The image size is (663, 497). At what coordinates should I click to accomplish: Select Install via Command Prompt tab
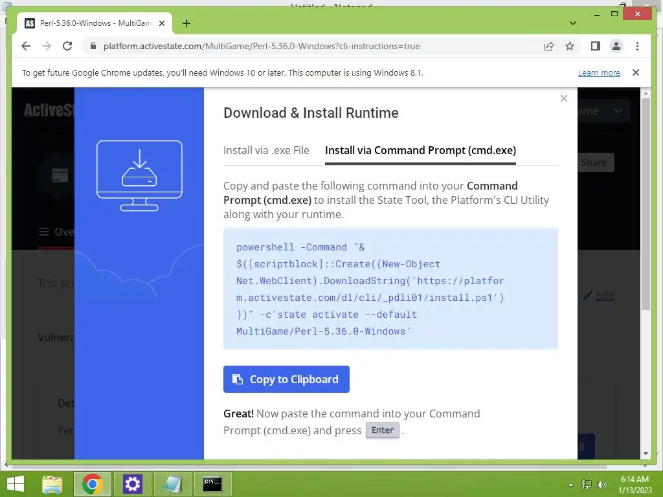420,150
